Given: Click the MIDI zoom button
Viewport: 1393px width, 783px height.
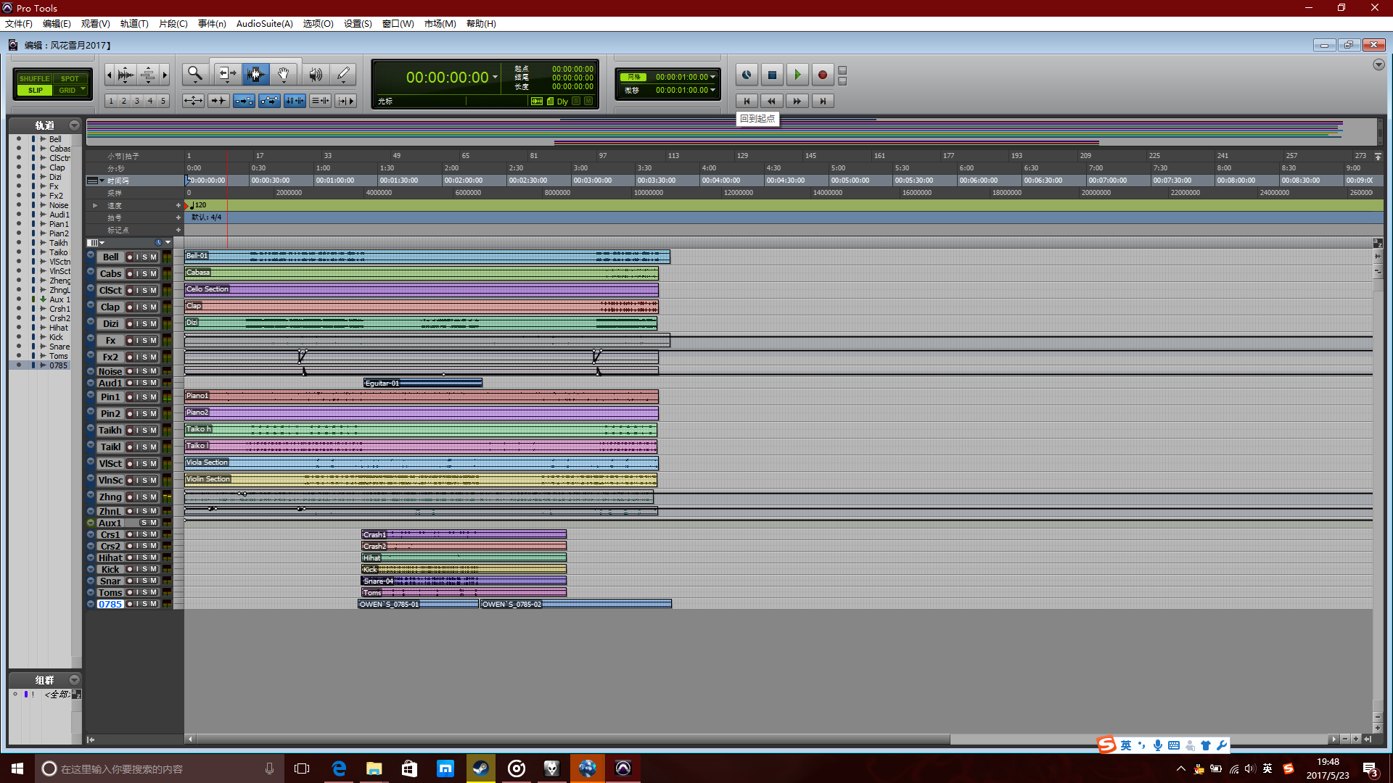Looking at the screenshot, I should (147, 74).
